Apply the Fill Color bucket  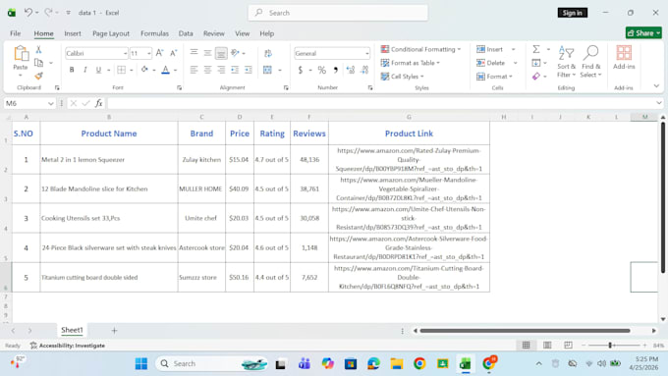click(x=144, y=70)
